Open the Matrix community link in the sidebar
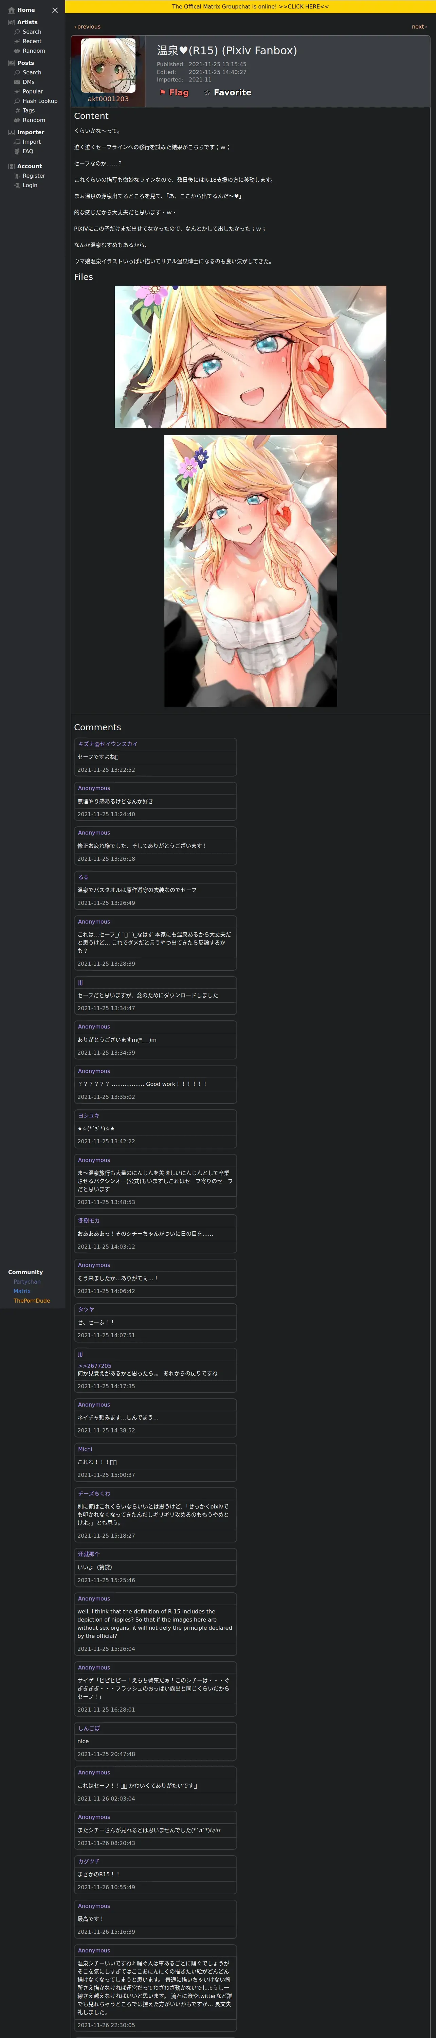The width and height of the screenshot is (436, 2038). [x=22, y=1291]
